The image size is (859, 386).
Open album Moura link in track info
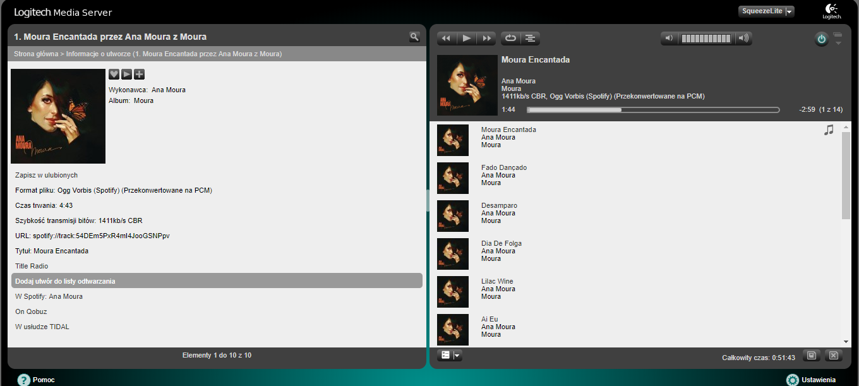coord(143,100)
